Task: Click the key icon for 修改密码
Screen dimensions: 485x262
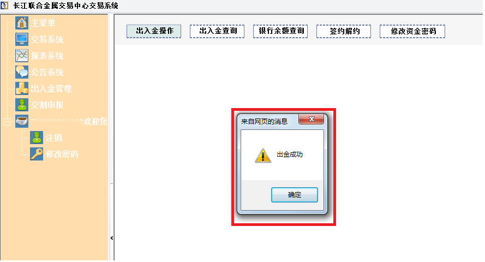Action: (x=37, y=154)
